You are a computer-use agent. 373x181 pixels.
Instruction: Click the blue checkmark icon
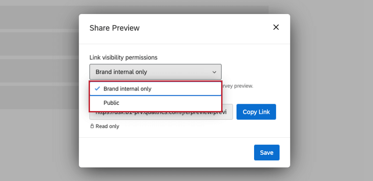point(97,88)
